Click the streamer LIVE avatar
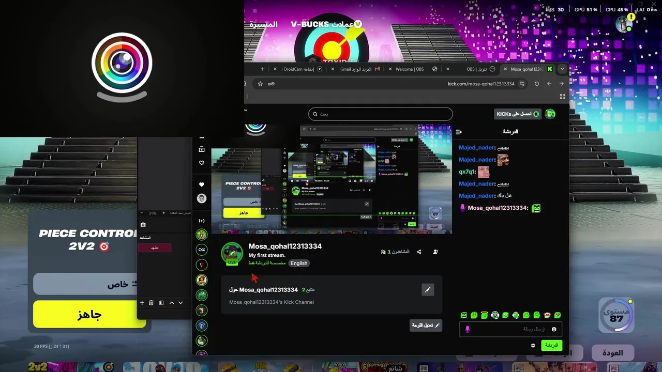Image resolution: width=662 pixels, height=372 pixels. (232, 253)
